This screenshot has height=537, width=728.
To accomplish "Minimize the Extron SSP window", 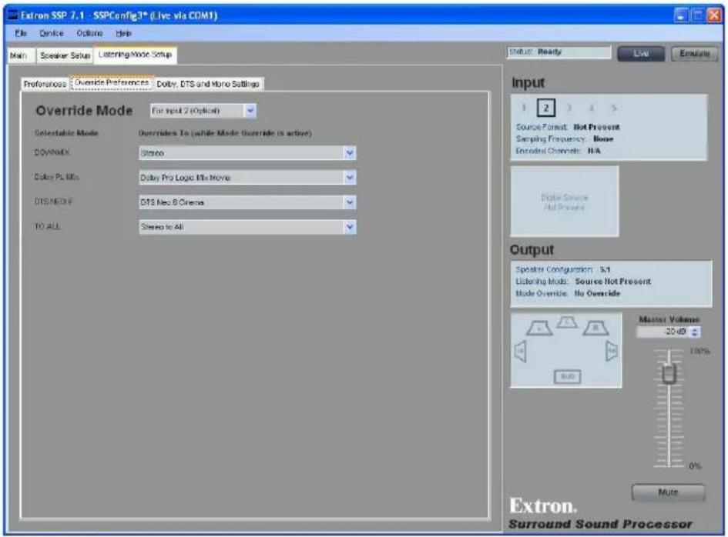I will pyautogui.click(x=681, y=15).
